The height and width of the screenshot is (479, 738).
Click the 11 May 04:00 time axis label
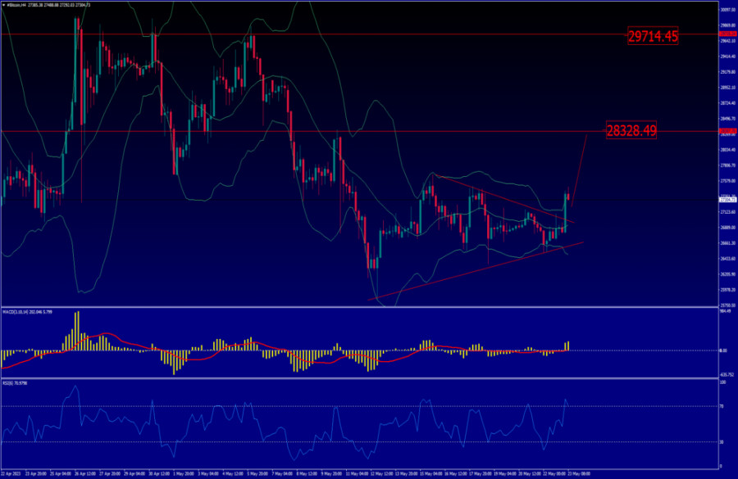point(357,473)
